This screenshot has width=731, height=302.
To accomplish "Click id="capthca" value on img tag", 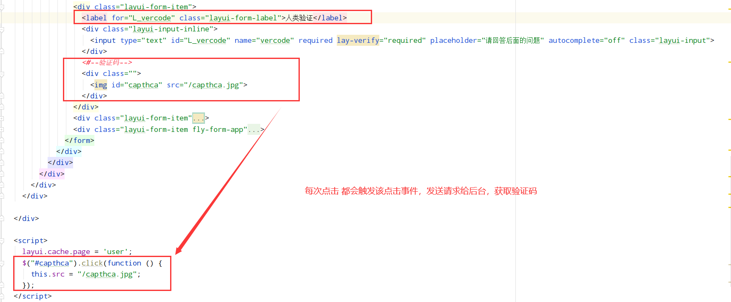I will (143, 85).
